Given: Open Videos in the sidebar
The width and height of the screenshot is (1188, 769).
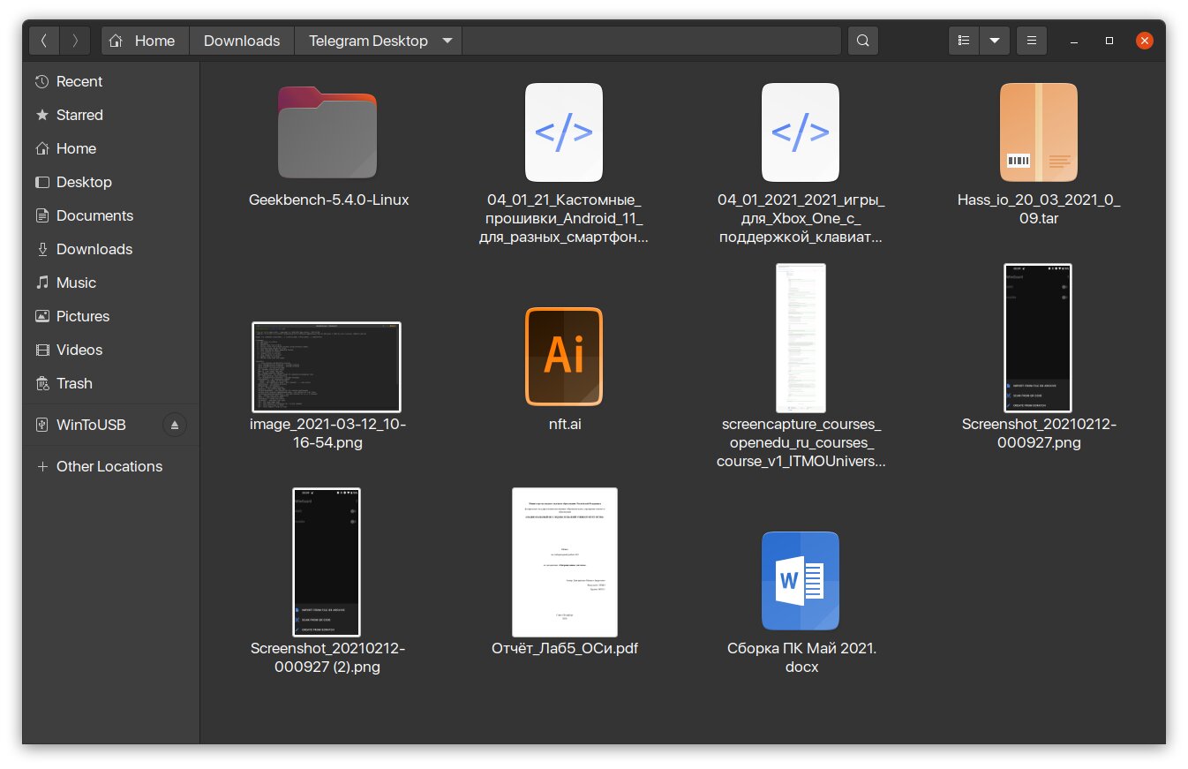Looking at the screenshot, I should [111, 350].
